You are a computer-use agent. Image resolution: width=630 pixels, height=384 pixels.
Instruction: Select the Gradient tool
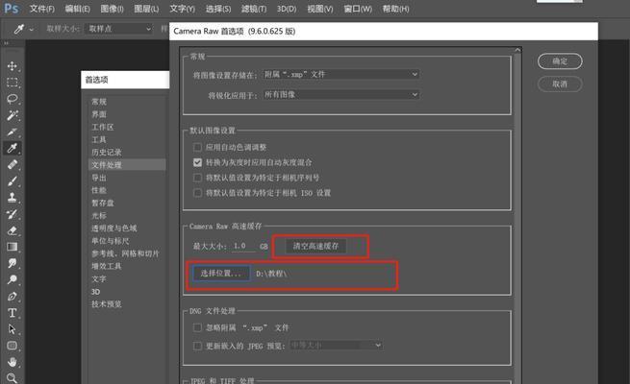pyautogui.click(x=13, y=247)
